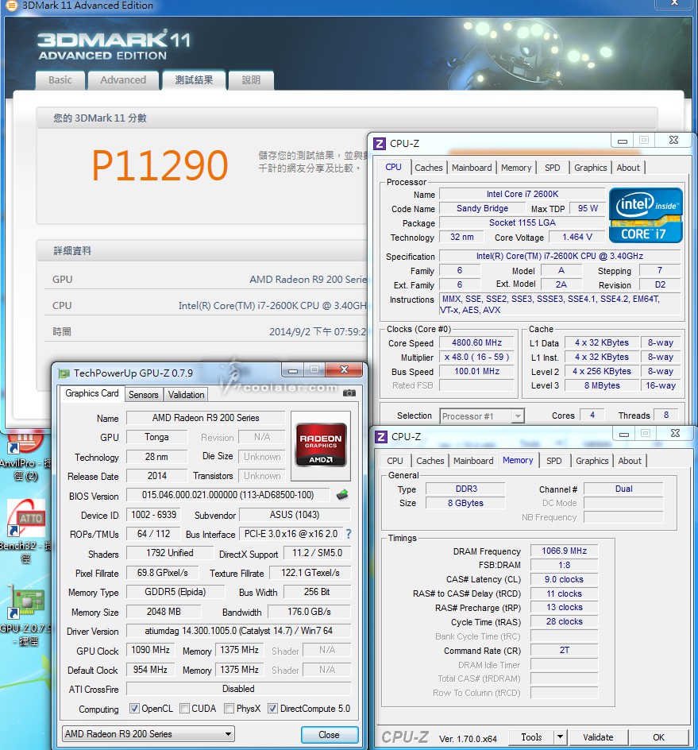This screenshot has width=698, height=750.
Task: Click the GPU Clock 1090 MHz field
Action: (151, 650)
